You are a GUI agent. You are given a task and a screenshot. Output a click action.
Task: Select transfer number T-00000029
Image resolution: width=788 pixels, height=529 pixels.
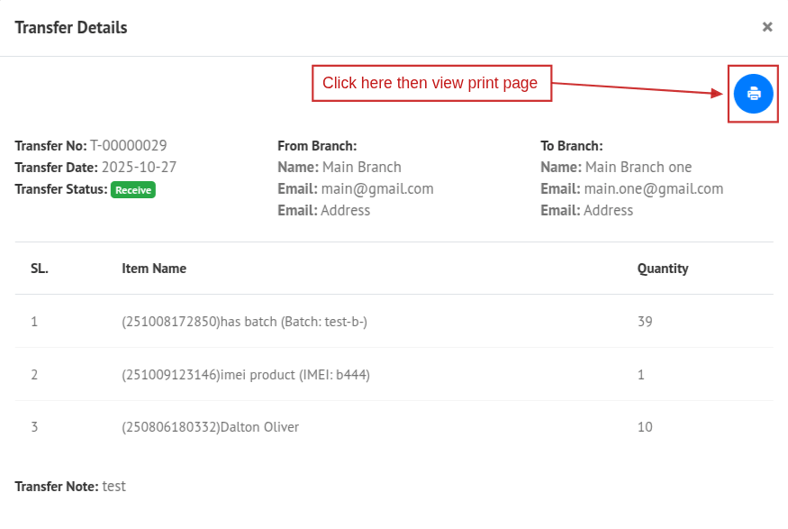coord(128,146)
